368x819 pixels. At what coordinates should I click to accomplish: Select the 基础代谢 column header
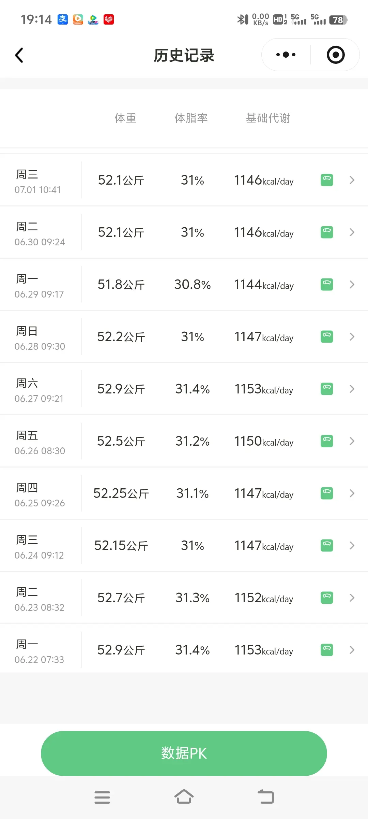pyautogui.click(x=268, y=118)
